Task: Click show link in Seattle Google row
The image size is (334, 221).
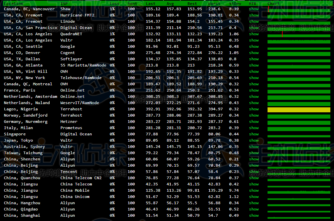Action: pos(254,46)
